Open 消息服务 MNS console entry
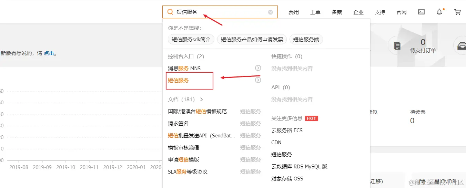The image size is (466, 188). coord(184,68)
